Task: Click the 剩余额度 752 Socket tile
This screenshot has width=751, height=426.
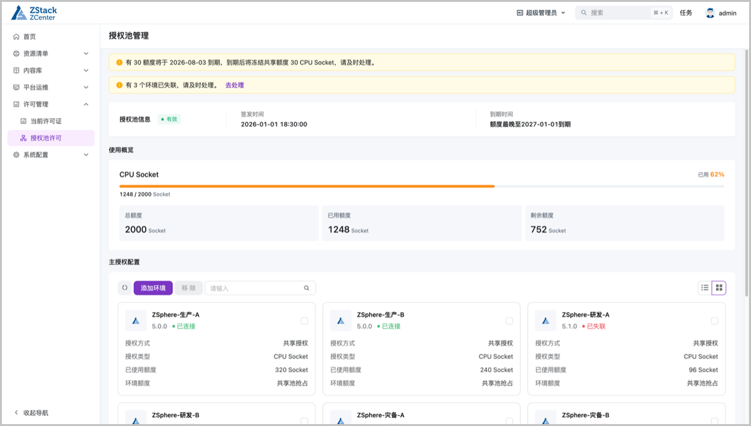Action: [625, 223]
